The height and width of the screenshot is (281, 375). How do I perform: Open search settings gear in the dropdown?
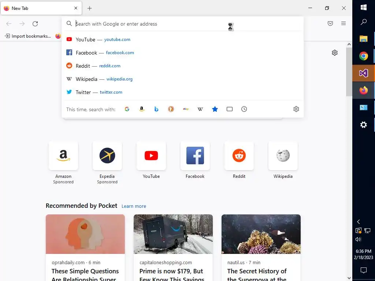point(296,109)
